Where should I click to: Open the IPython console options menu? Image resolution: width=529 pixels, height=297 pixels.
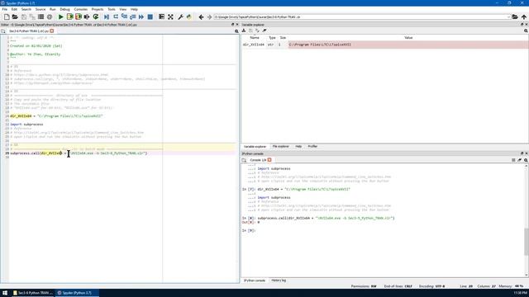(x=526, y=160)
